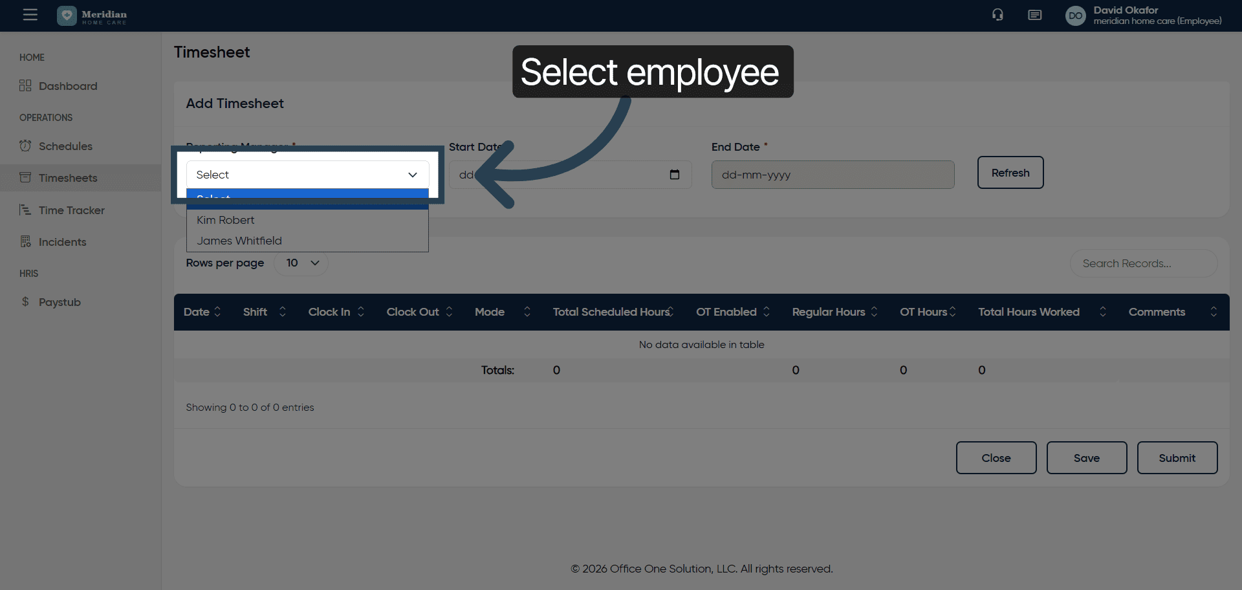This screenshot has width=1242, height=590.
Task: Navigate to Paystub in the sidebar
Action: pos(60,302)
